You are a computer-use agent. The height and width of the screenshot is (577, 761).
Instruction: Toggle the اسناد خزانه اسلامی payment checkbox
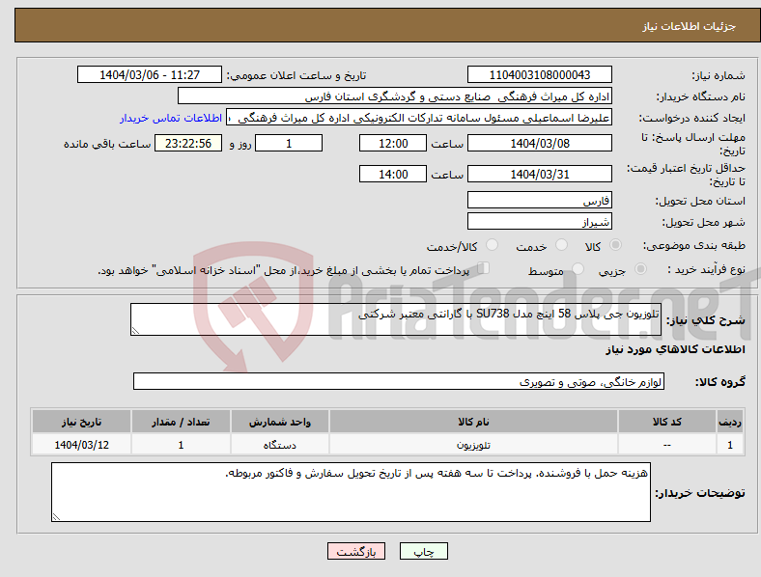coord(484,267)
